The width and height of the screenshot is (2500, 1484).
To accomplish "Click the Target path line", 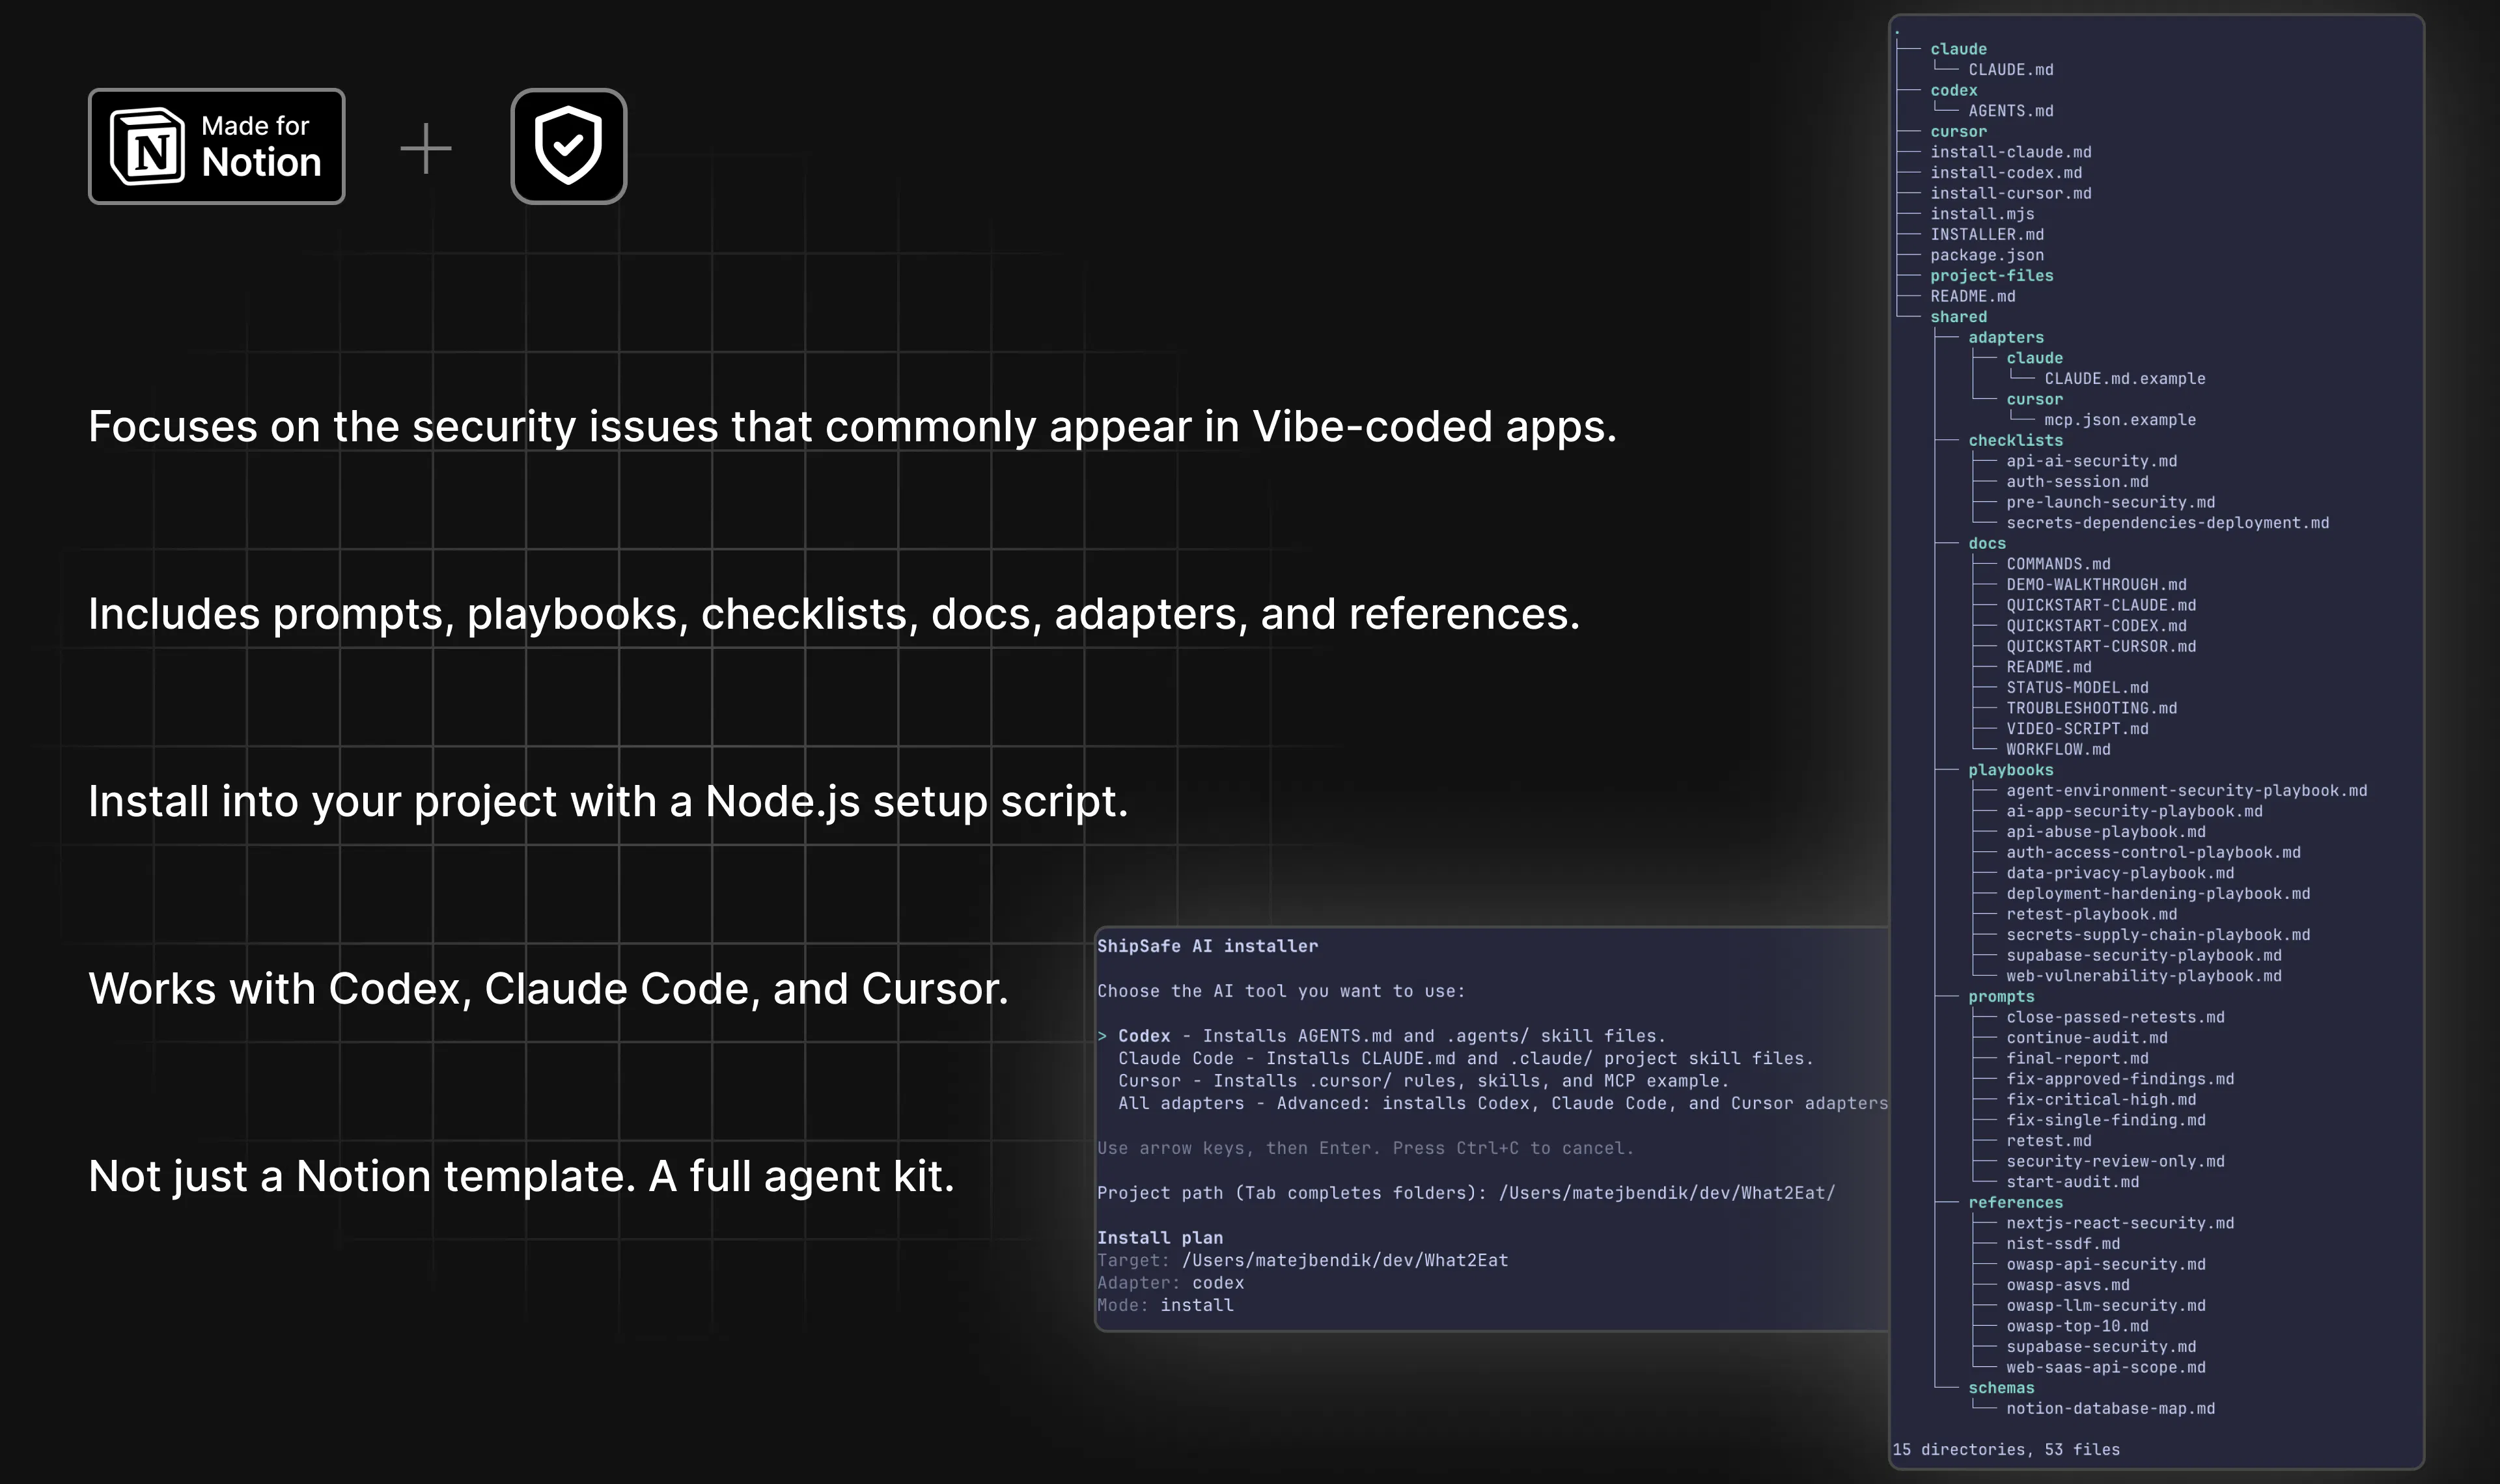I will point(1303,1260).
